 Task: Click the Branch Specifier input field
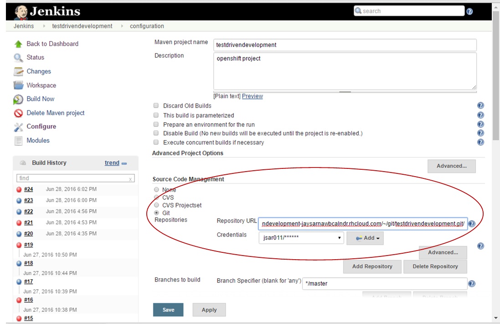(x=385, y=283)
